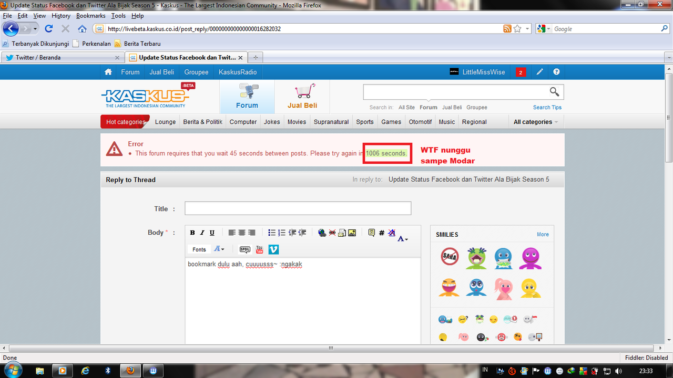Submit search with magnifier icon

point(554,92)
